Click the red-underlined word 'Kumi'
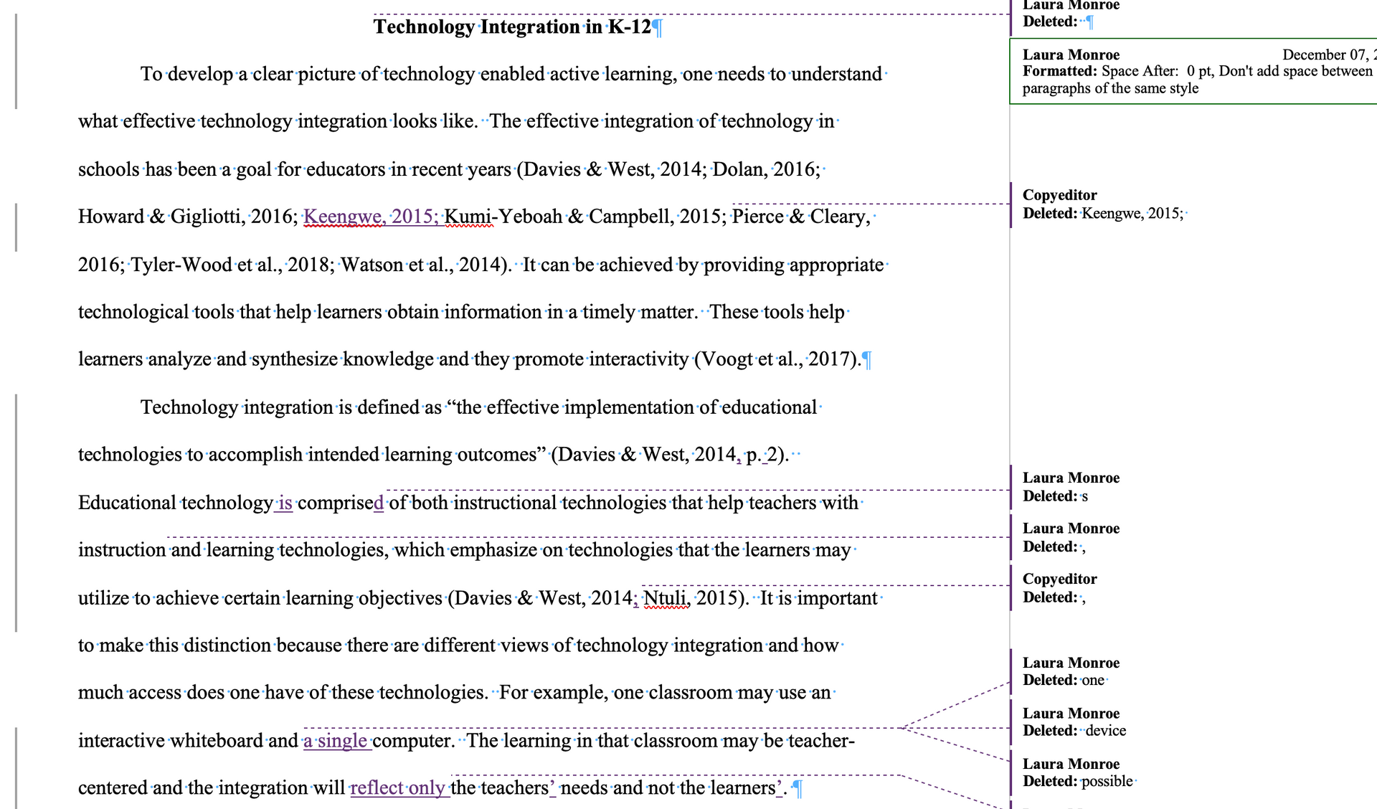The height and width of the screenshot is (809, 1377). (468, 217)
